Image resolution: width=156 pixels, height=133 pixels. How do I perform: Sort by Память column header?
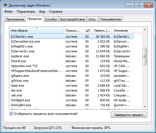click(x=102, y=31)
